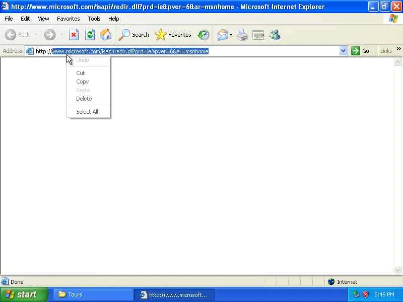Choose Copy from the context menu
403x302 pixels.
[x=89, y=82]
